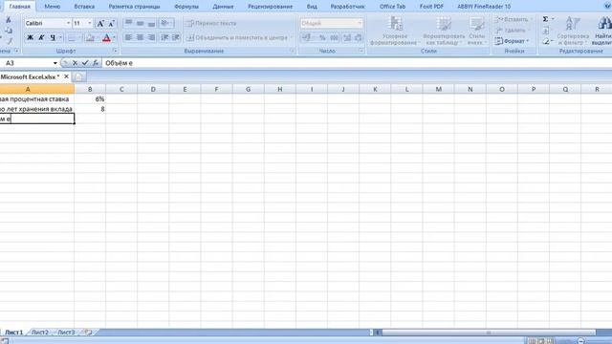This screenshot has height=344, width=612.
Task: Open Сортировка и фильтр menu
Action: click(573, 32)
